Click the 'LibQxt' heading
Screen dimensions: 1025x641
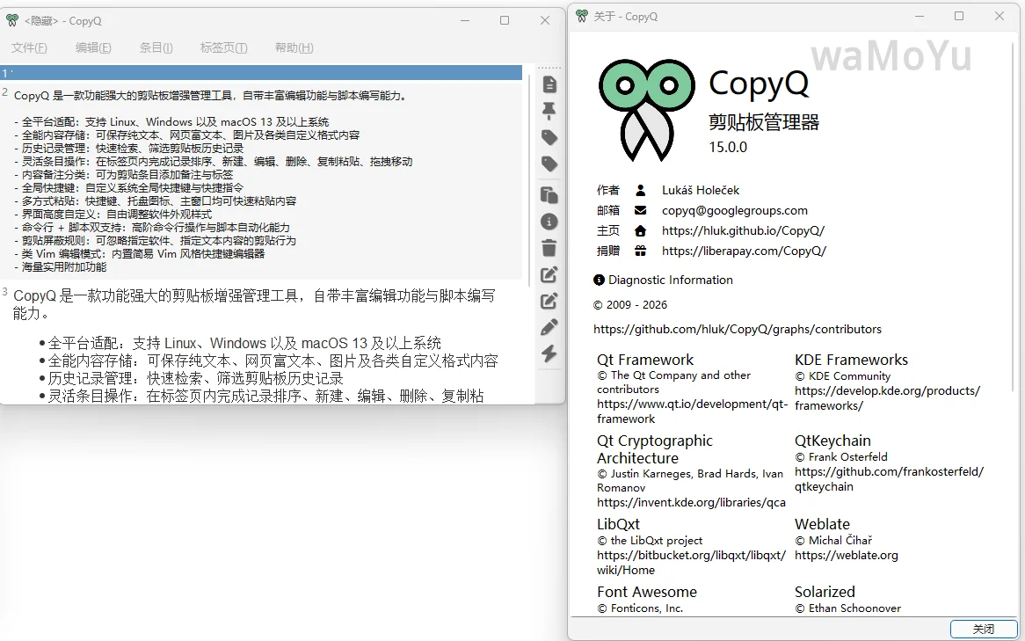[x=618, y=524]
